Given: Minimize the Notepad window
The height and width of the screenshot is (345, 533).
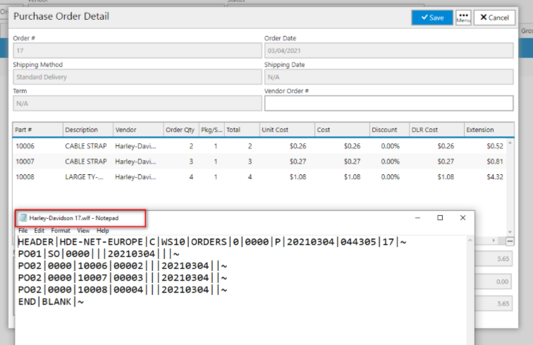Looking at the screenshot, I should [418, 218].
